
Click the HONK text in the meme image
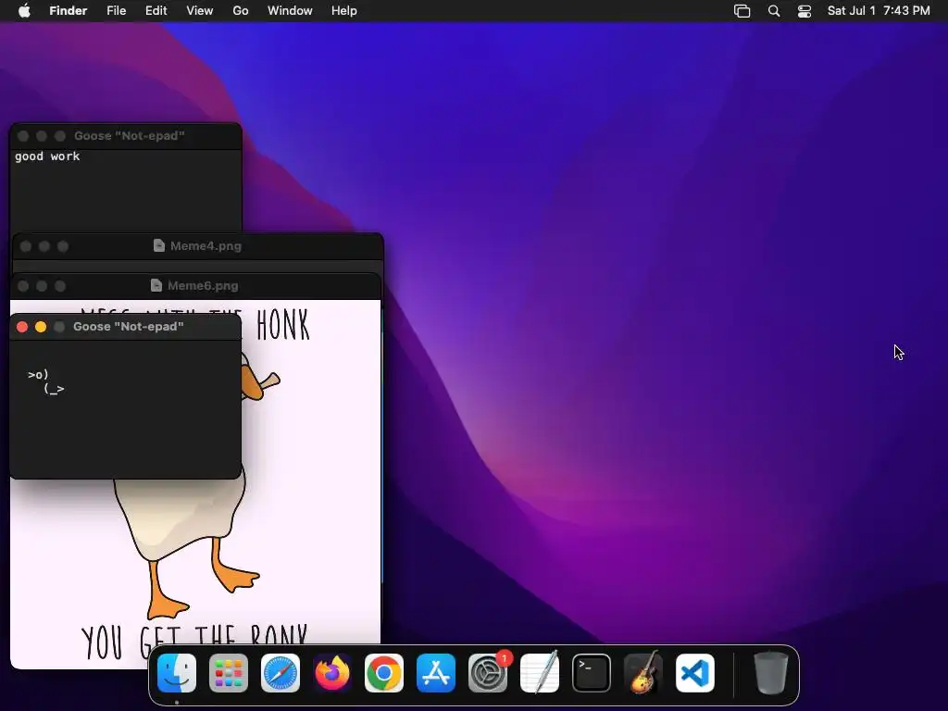(x=283, y=325)
